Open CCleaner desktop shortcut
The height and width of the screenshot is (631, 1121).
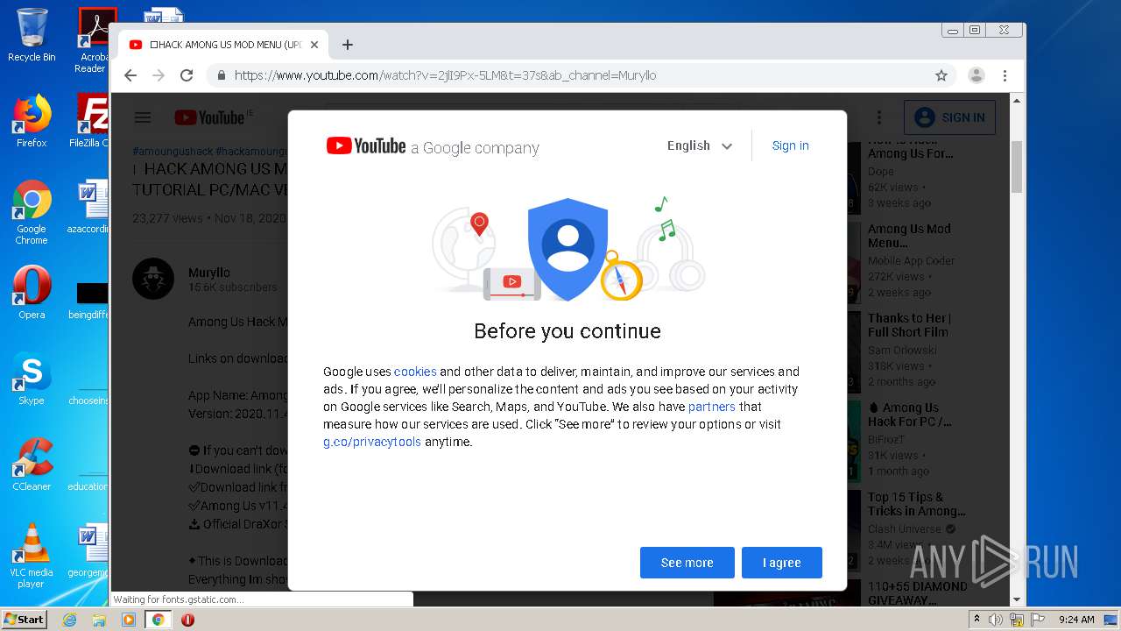pyautogui.click(x=32, y=464)
